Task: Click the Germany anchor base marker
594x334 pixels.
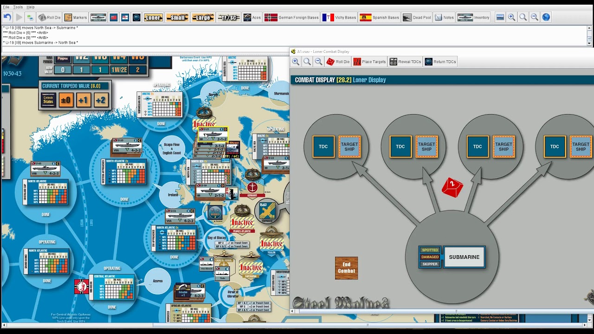Action: pos(252,189)
